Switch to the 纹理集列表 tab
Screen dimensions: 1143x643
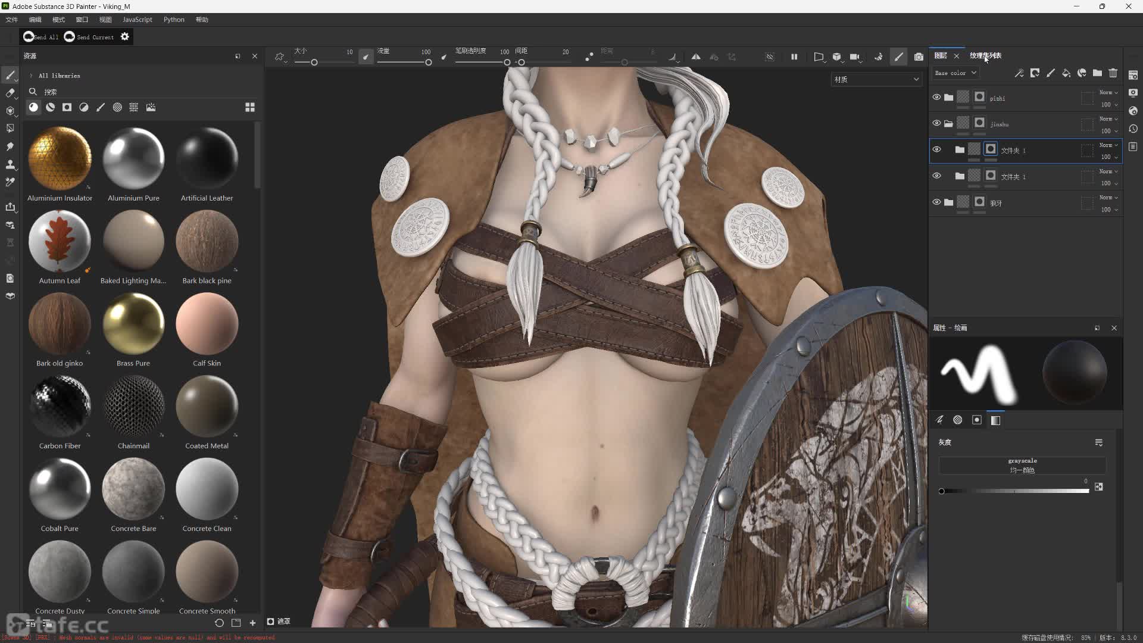coord(985,55)
